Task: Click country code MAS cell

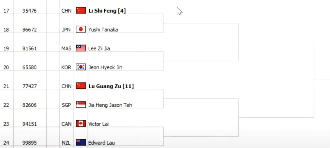Action: (66, 49)
